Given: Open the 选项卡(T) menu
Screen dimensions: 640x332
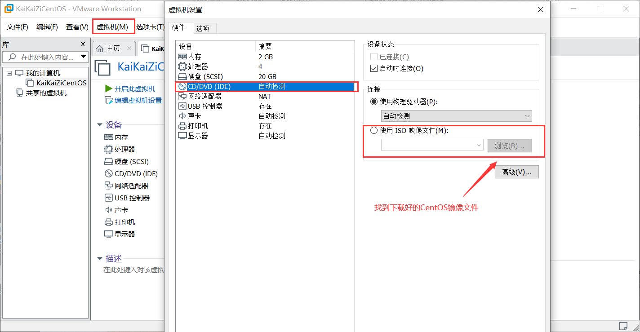Looking at the screenshot, I should click(x=150, y=27).
